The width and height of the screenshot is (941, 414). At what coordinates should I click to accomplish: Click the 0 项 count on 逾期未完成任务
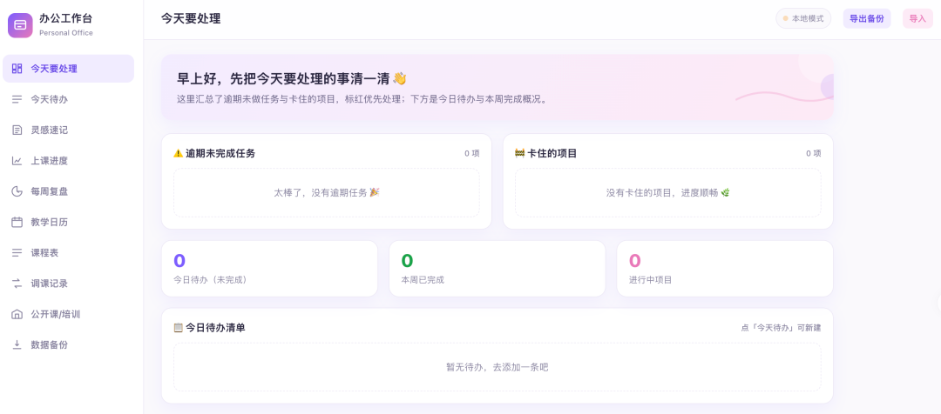pyautogui.click(x=471, y=153)
